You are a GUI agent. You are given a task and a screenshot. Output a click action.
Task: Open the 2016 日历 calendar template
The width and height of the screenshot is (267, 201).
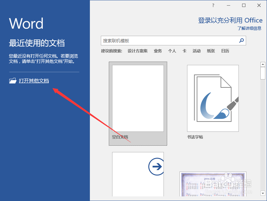pos(213,184)
